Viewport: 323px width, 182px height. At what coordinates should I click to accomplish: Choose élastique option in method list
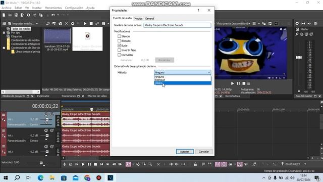[183, 80]
